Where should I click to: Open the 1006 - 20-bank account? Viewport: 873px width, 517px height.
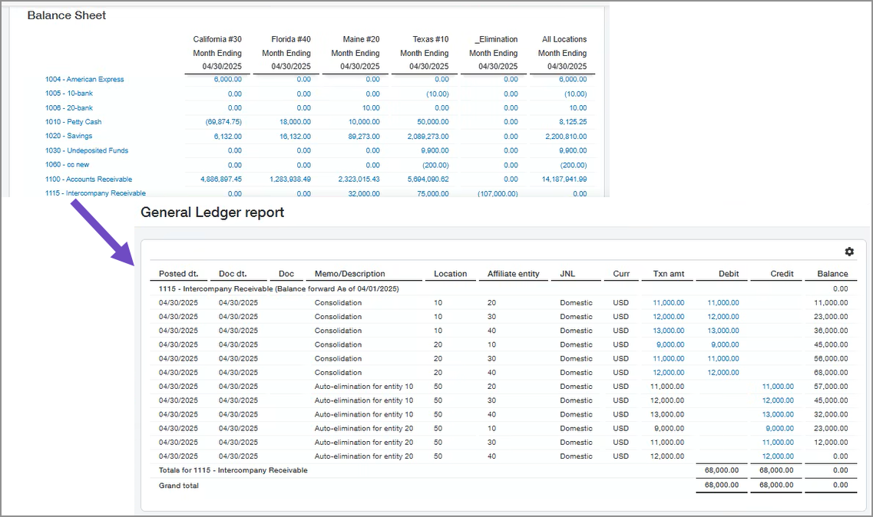pyautogui.click(x=71, y=107)
